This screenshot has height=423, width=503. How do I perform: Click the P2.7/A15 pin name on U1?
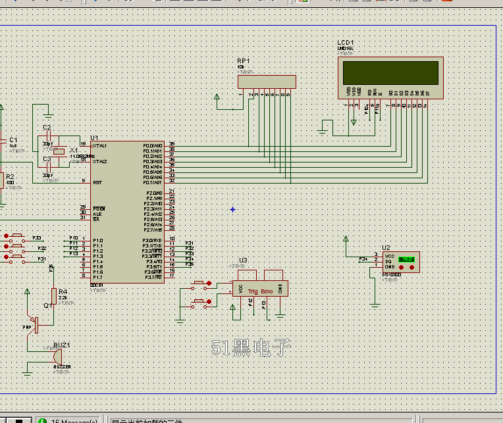click(153, 230)
